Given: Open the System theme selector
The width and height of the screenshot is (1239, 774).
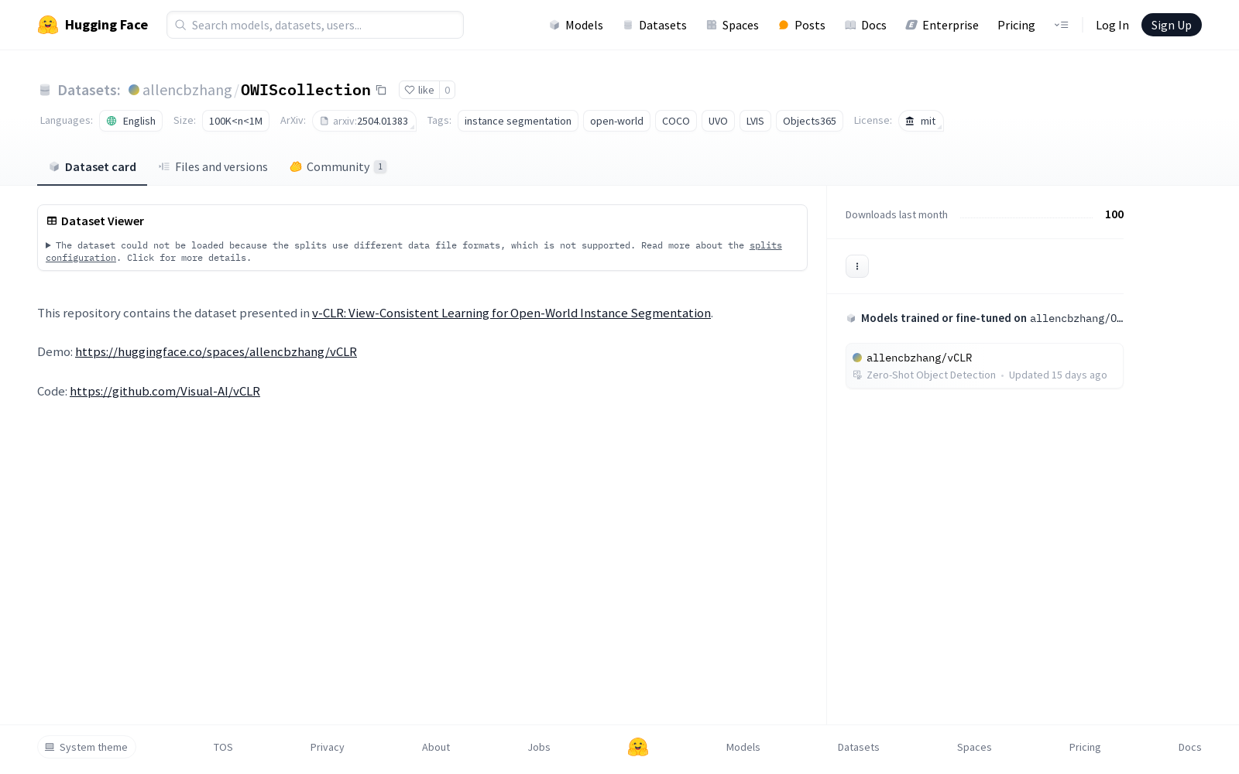Looking at the screenshot, I should 87,747.
